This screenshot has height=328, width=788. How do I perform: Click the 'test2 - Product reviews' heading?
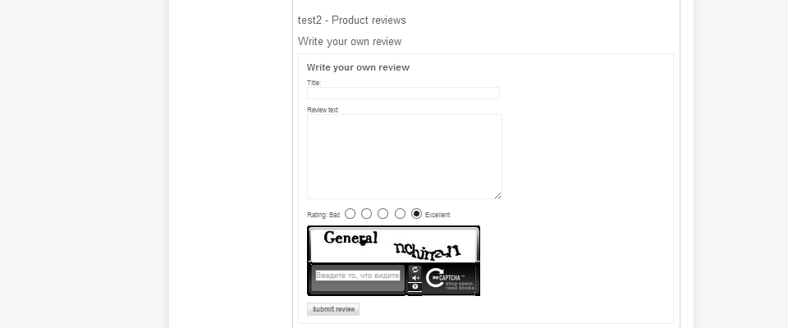(352, 20)
